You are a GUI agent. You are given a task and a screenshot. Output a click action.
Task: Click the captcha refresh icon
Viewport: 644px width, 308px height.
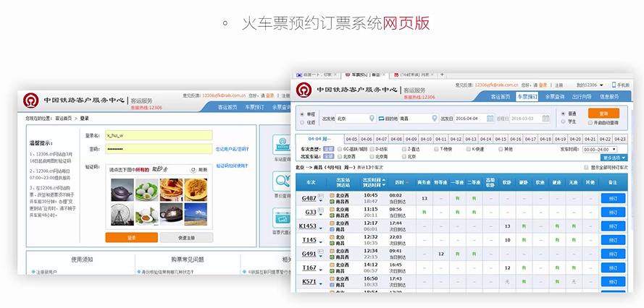tap(193, 170)
